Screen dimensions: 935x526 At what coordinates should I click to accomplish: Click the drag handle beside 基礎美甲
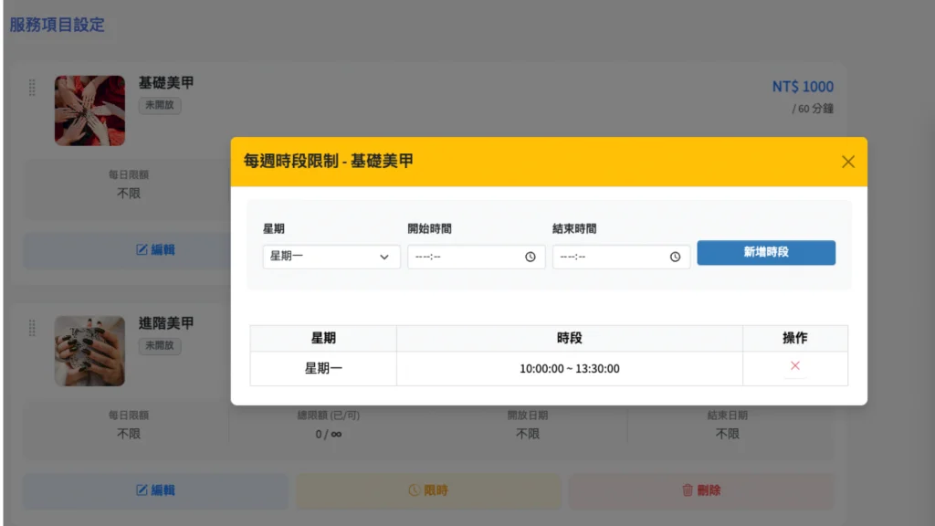(32, 88)
